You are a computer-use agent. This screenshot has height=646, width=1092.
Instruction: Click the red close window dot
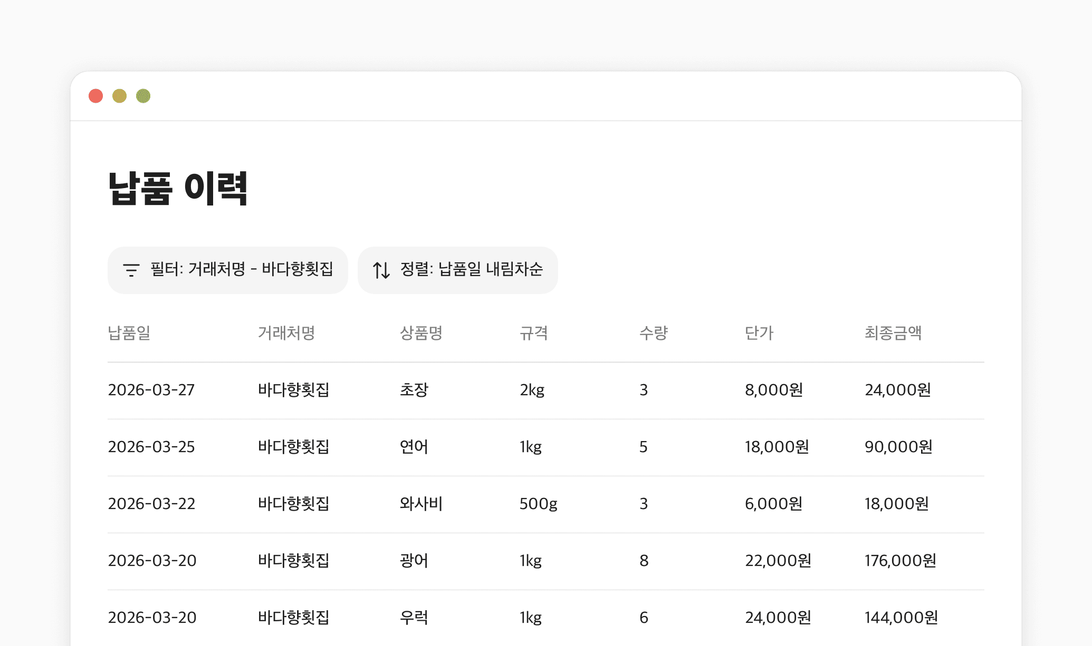coord(95,96)
